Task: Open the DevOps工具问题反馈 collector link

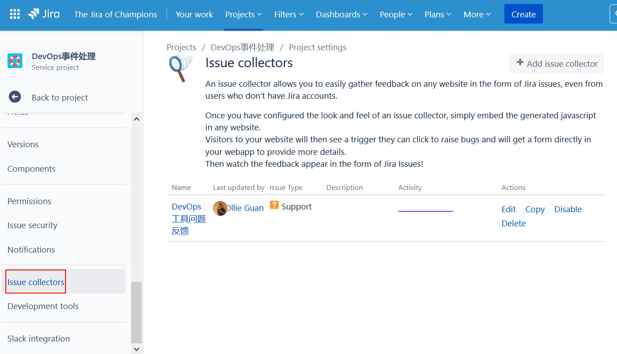Action: coord(188,219)
